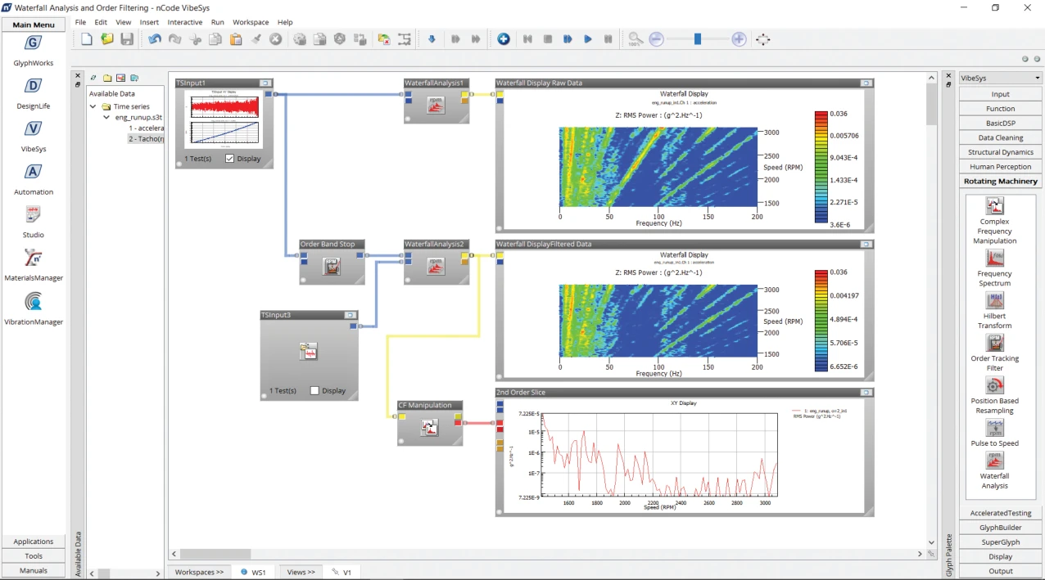Toggle window button on 2nd Order Slice
The image size is (1045, 580).
pos(866,393)
